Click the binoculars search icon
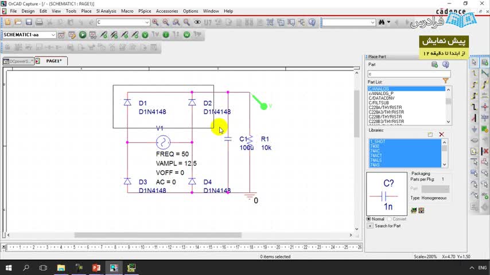 click(x=381, y=22)
